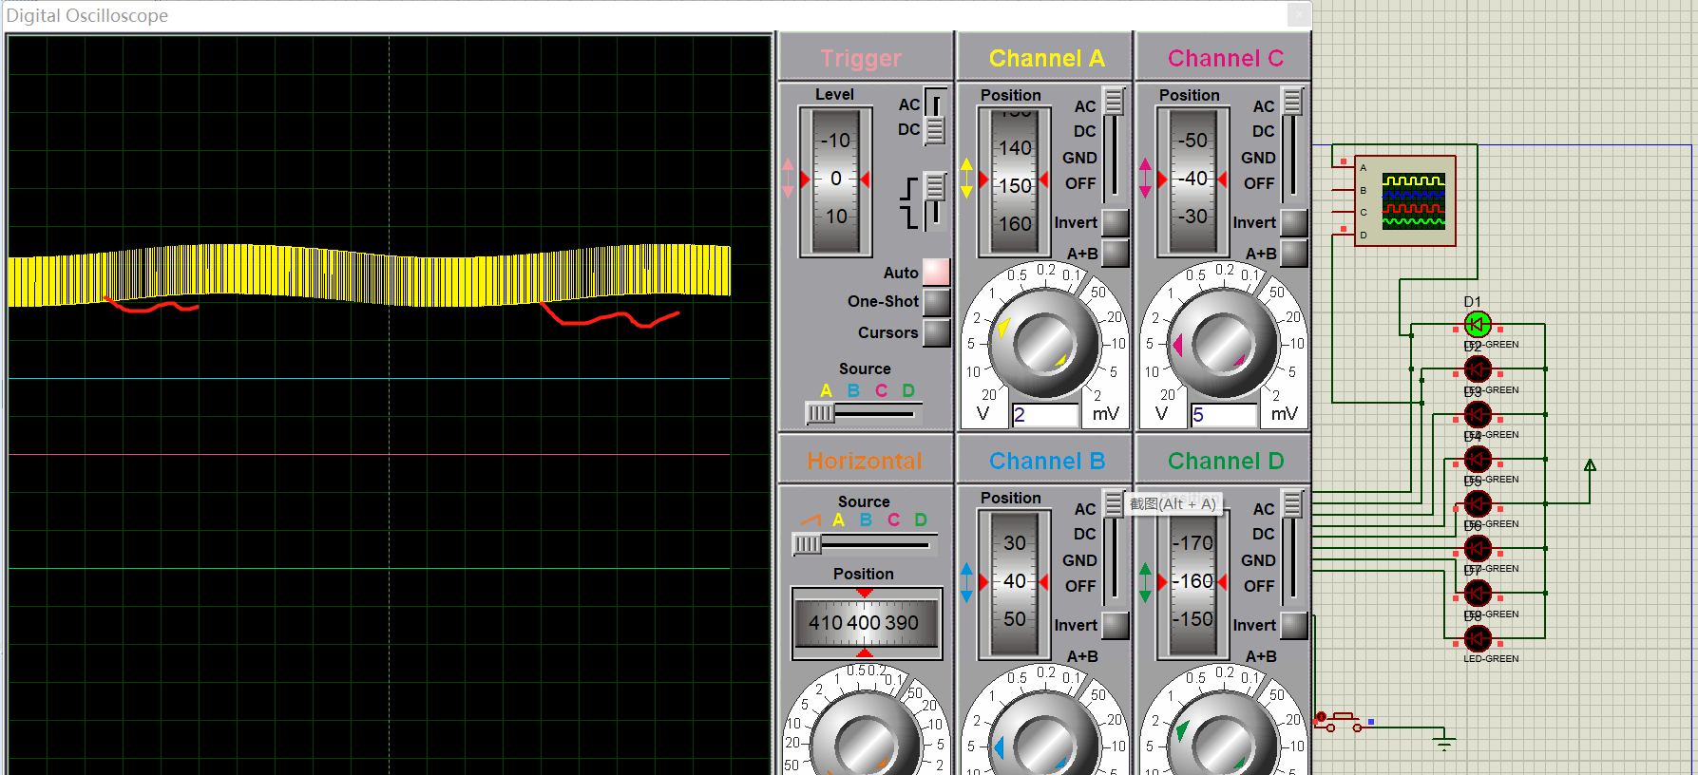1698x775 pixels.
Task: Click the power terminal arrow in schematic
Action: [1590, 465]
